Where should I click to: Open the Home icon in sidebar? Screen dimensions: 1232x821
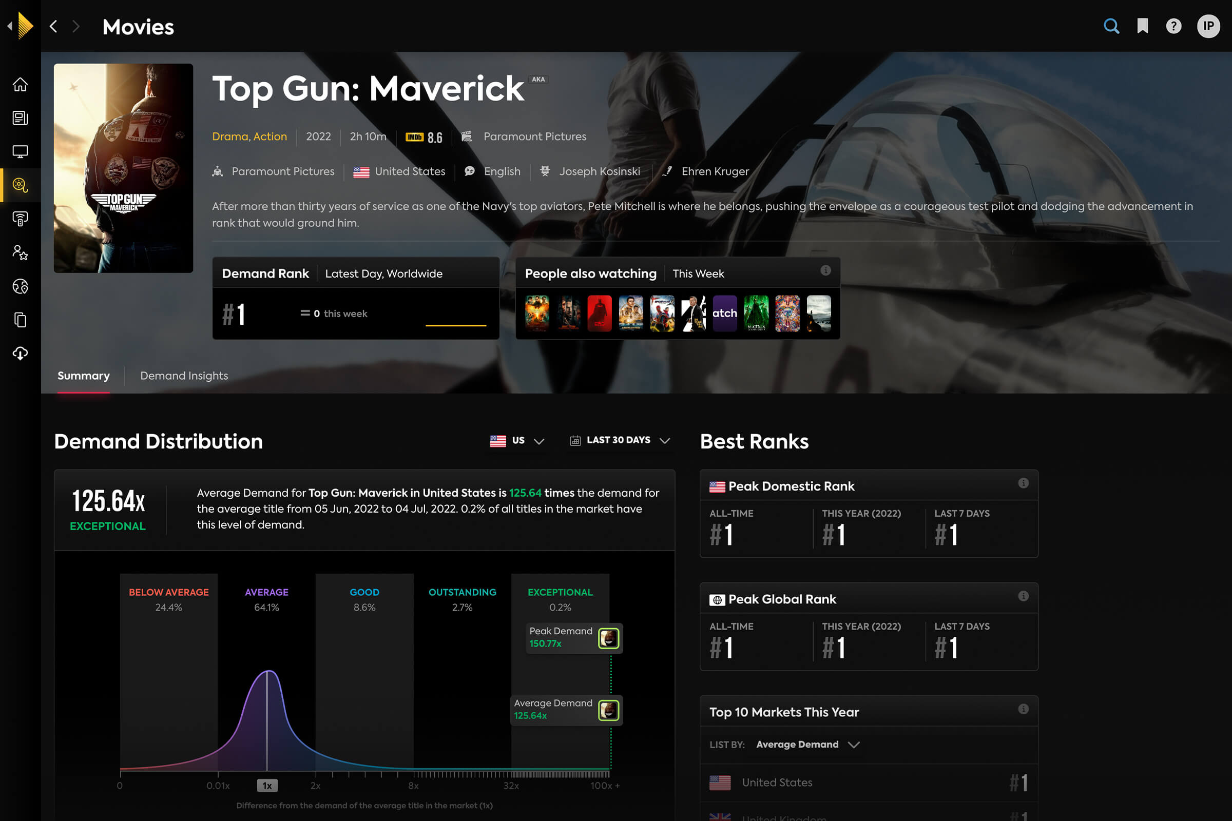20,84
